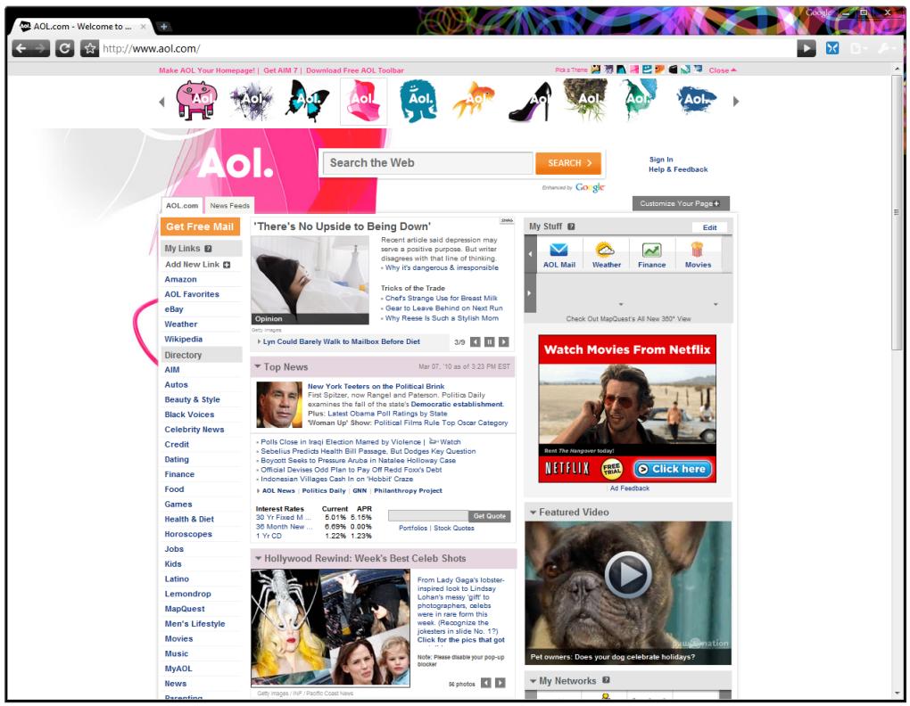
Task: Pick the green hummingbird AOL theme
Action: (x=640, y=99)
